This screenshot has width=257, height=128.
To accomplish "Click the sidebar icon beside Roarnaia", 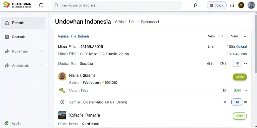I will click(x=7, y=37).
